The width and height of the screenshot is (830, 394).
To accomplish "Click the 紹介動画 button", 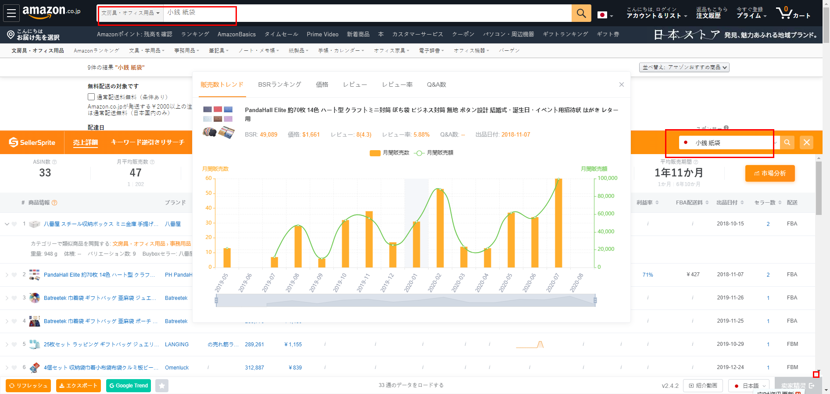I will (703, 386).
